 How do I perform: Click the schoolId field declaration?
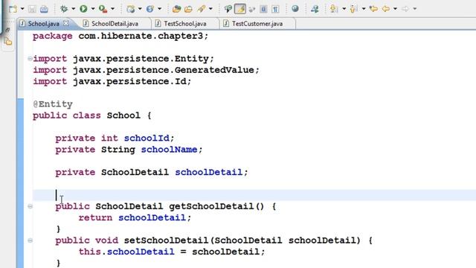pos(115,138)
